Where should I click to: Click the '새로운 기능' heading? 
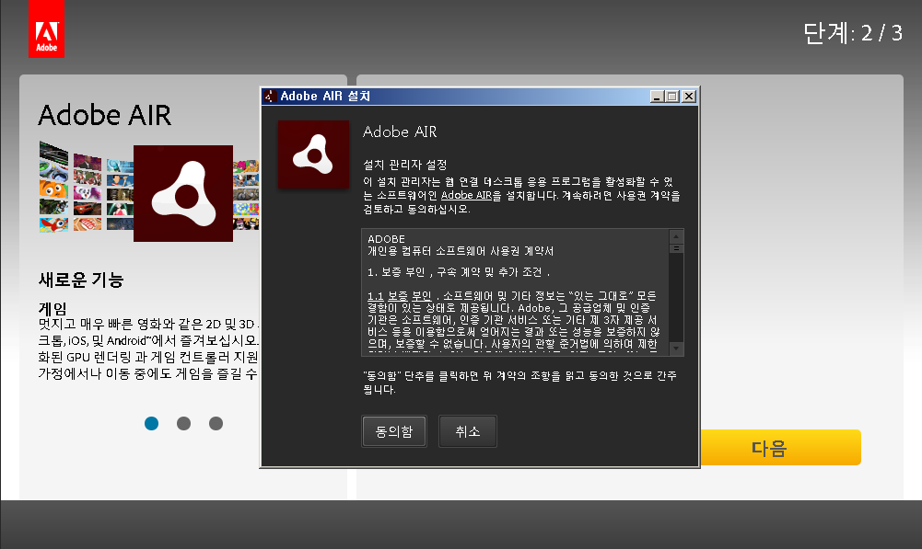click(x=81, y=280)
